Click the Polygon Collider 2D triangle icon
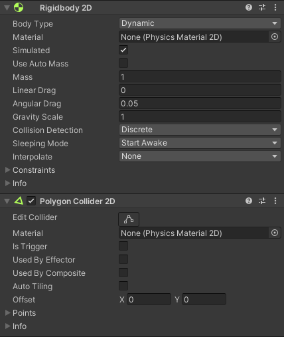The height and width of the screenshot is (337, 284). tap(19, 201)
